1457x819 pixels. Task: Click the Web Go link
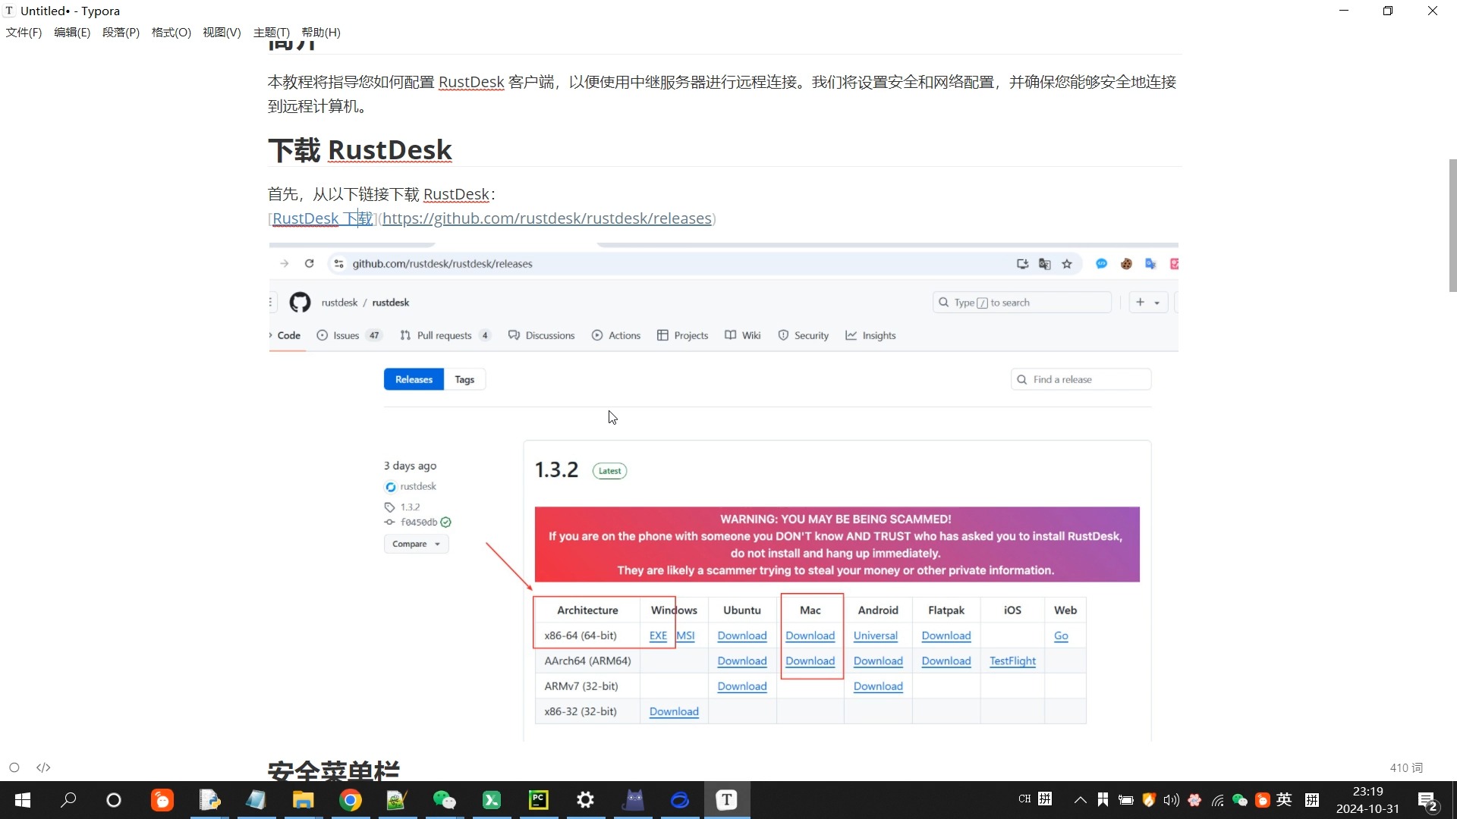tap(1061, 635)
